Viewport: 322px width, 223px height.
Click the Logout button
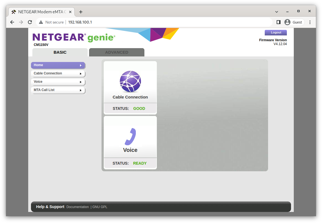click(x=276, y=32)
